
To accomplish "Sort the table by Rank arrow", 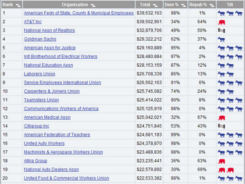I will (x=18, y=5).
